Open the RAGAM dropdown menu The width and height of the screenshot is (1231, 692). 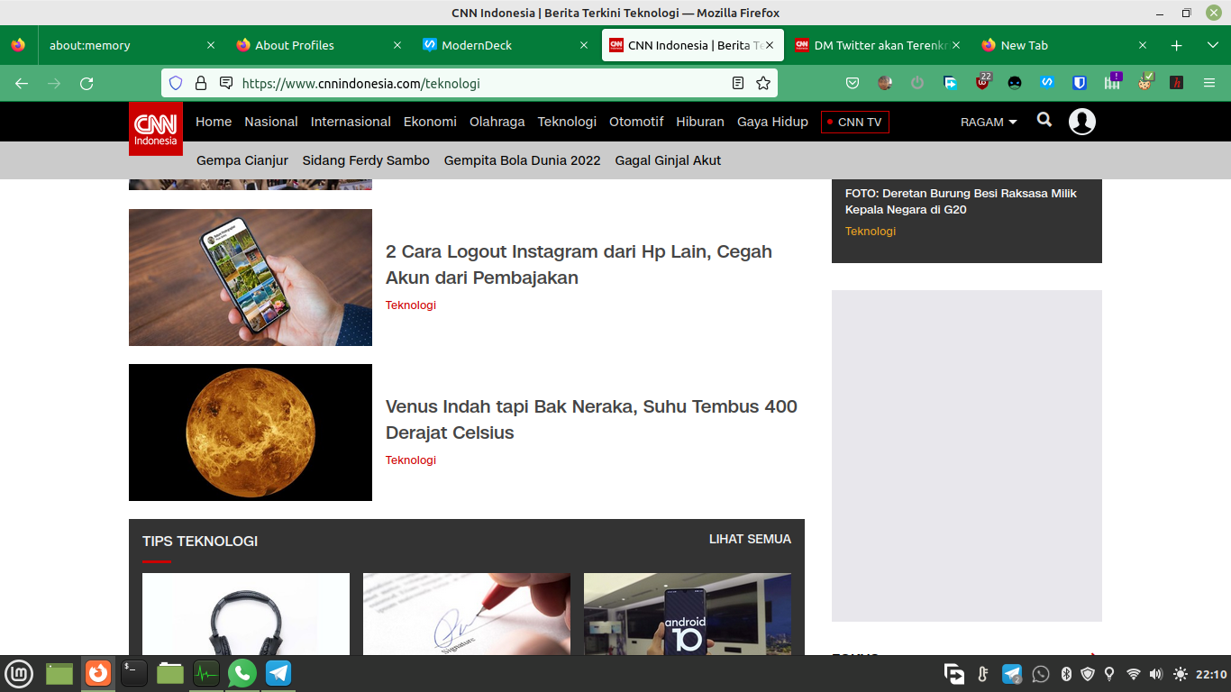pos(988,122)
